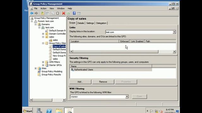Select New Group Policy object in tree
The height and width of the screenshot is (113, 202).
coord(59,56)
